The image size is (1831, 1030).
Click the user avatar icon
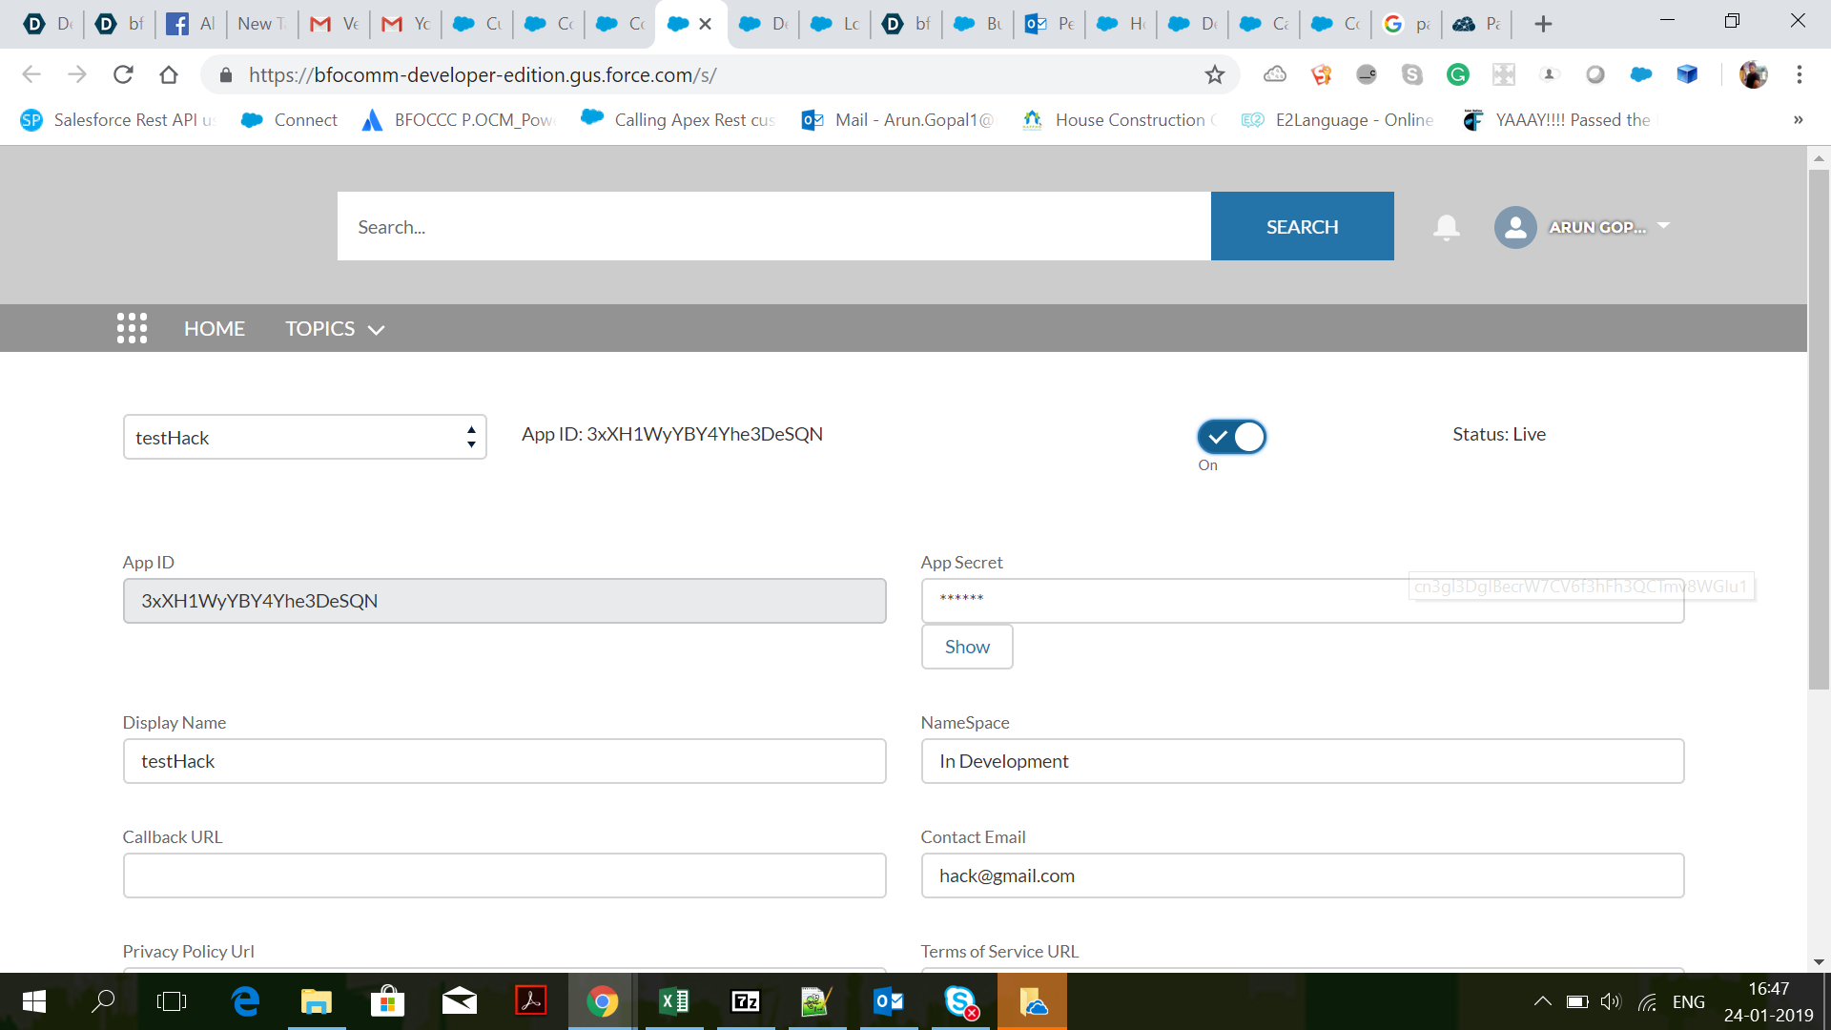coord(1515,227)
